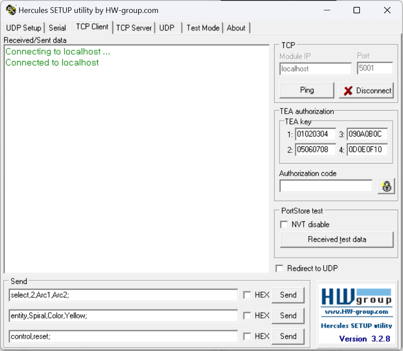The width and height of the screenshot is (403, 351).
Task: Minimize the Hercules window
Action: (x=327, y=10)
